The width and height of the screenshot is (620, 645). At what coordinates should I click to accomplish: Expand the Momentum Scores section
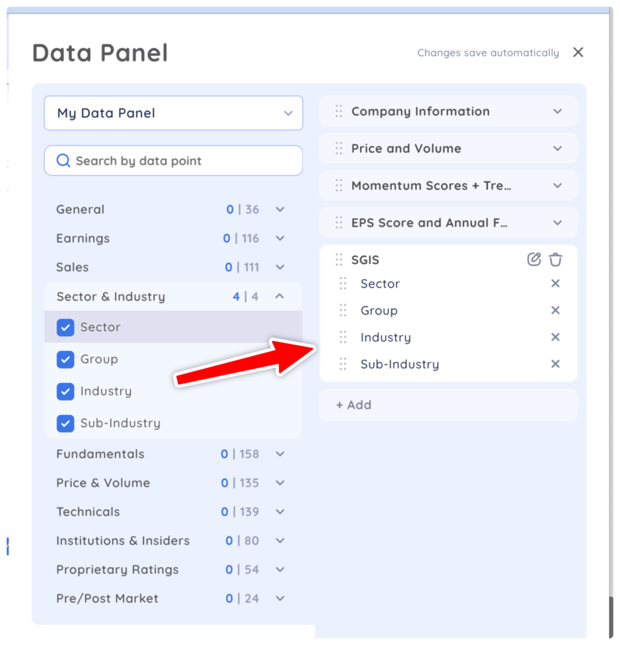point(558,186)
